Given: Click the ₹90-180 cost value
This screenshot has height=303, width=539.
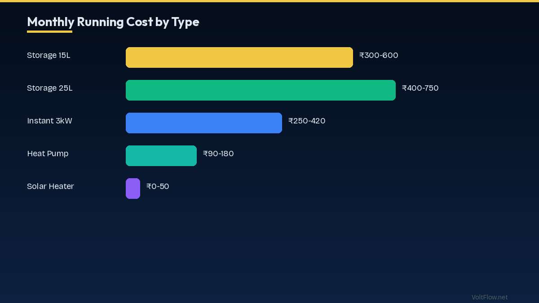Looking at the screenshot, I should pyautogui.click(x=218, y=154).
